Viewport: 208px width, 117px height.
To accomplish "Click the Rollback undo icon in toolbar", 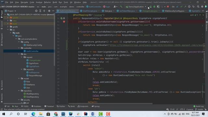I will [193, 6].
